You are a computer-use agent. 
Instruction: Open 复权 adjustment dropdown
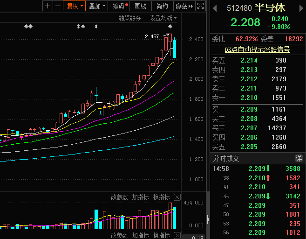click(75, 6)
